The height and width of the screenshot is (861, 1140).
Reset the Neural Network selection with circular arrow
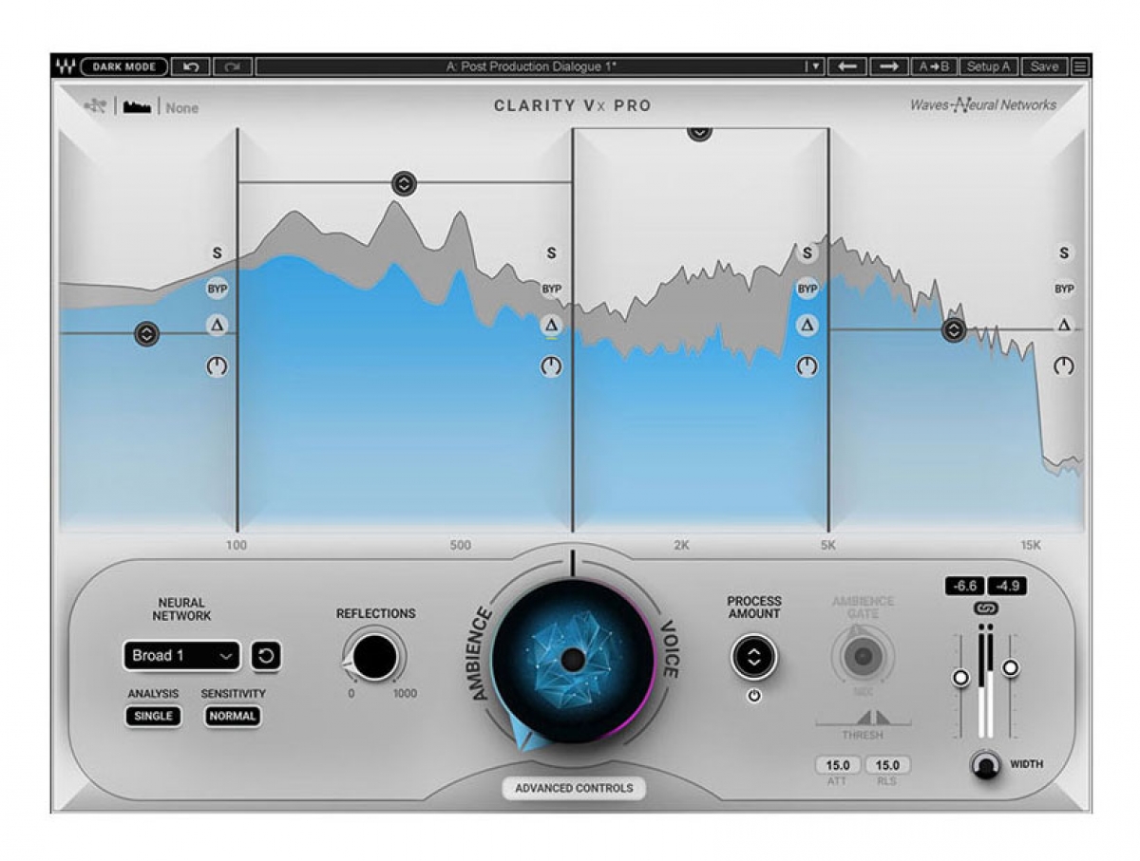[x=266, y=656]
